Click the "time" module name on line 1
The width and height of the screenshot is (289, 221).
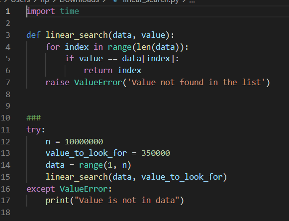pyautogui.click(x=70, y=11)
